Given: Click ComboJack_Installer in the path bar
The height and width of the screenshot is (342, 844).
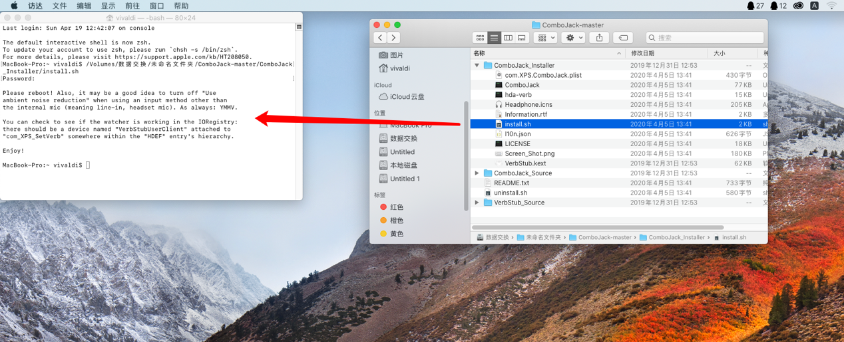Looking at the screenshot, I should coord(672,237).
